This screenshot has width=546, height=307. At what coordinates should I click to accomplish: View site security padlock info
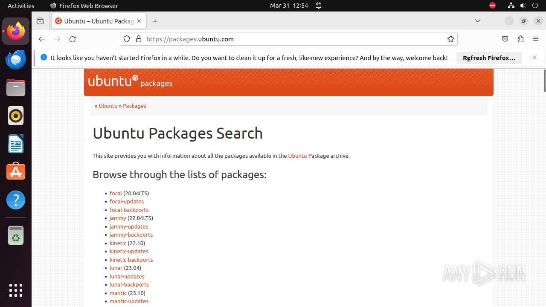click(138, 39)
